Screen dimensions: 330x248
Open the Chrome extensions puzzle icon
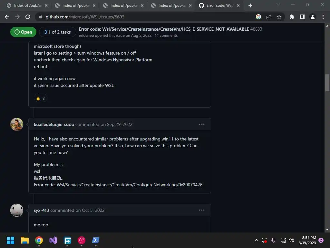click(x=292, y=17)
